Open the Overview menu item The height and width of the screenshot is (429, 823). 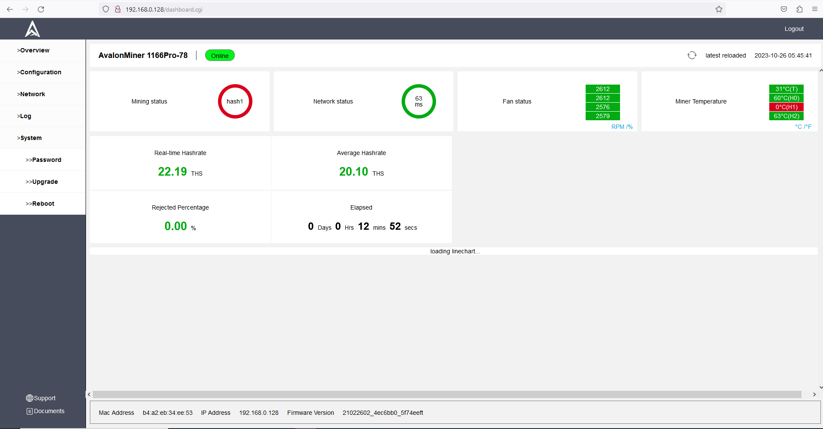[43, 50]
